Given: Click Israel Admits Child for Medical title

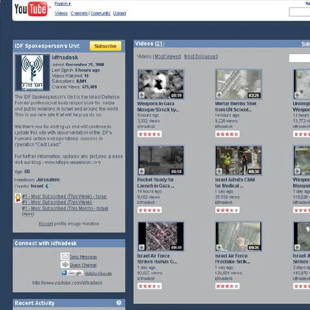Looking at the screenshot, I should (x=235, y=183).
